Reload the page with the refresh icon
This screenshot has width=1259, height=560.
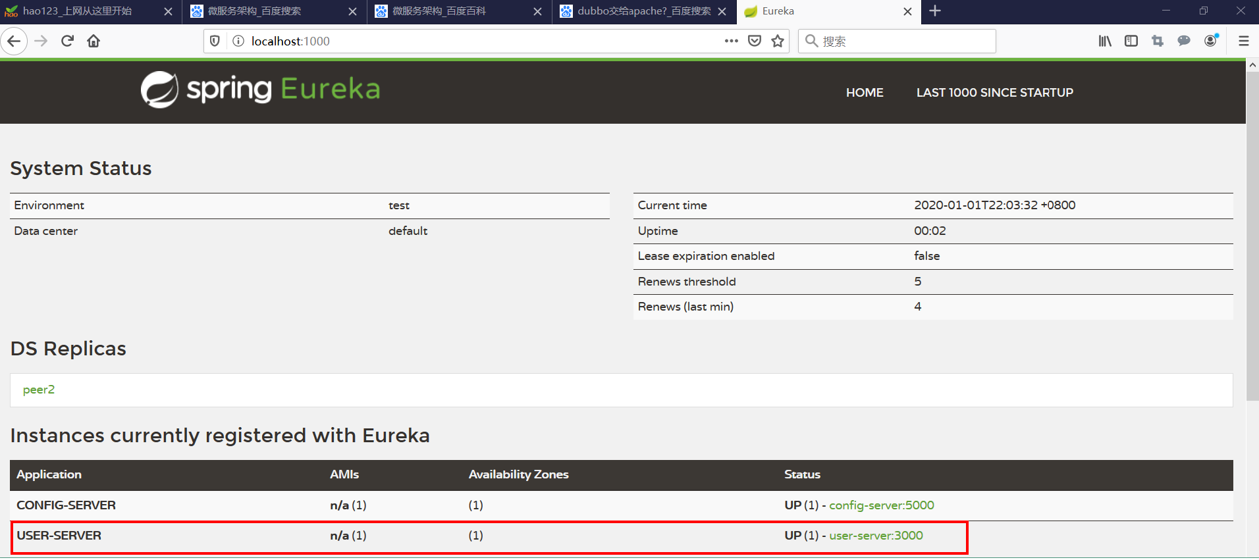tap(67, 41)
